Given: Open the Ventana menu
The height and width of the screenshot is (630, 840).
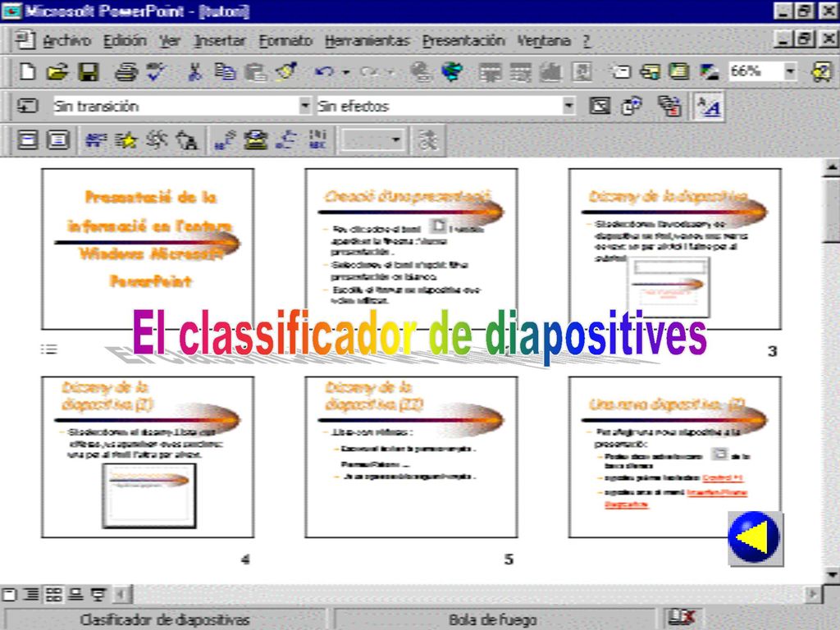Looking at the screenshot, I should point(543,40).
